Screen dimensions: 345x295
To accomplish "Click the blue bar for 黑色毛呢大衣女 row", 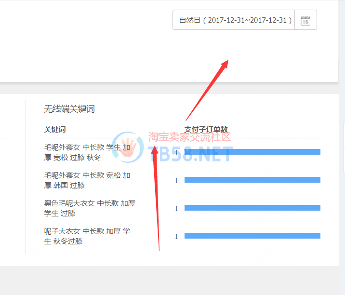I will (252, 208).
